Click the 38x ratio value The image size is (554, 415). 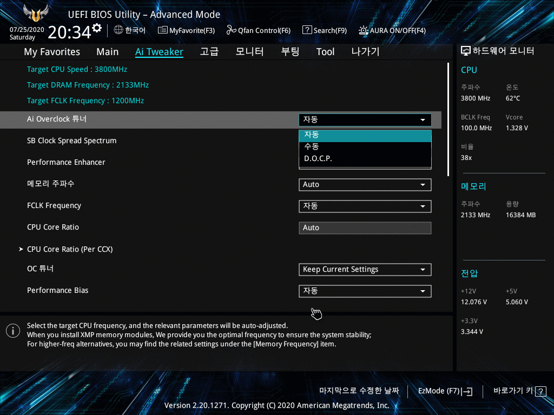click(466, 158)
